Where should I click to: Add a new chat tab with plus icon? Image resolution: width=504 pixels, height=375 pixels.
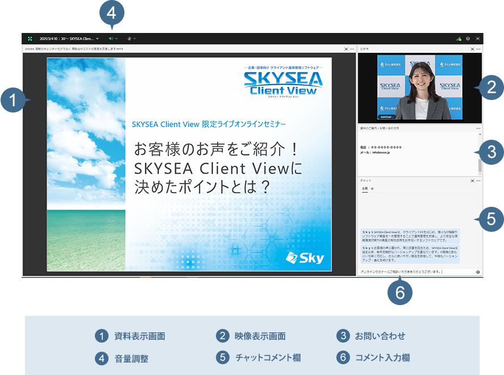pyautogui.click(x=372, y=189)
